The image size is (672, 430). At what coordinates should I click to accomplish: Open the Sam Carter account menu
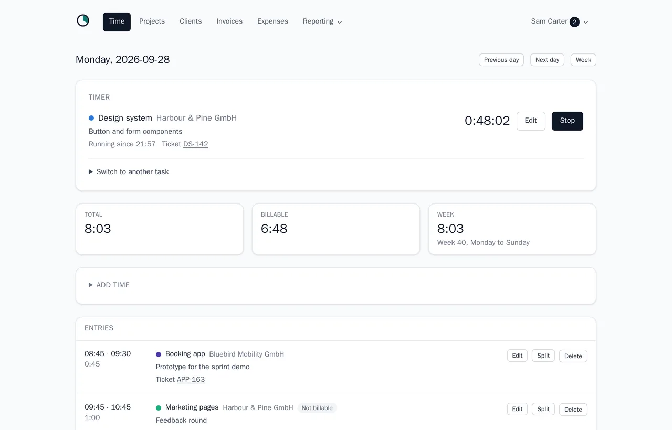click(x=560, y=21)
